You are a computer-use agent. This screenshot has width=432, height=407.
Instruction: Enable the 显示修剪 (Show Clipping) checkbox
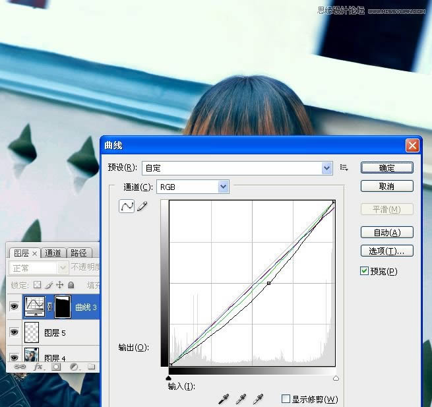pyautogui.click(x=286, y=399)
